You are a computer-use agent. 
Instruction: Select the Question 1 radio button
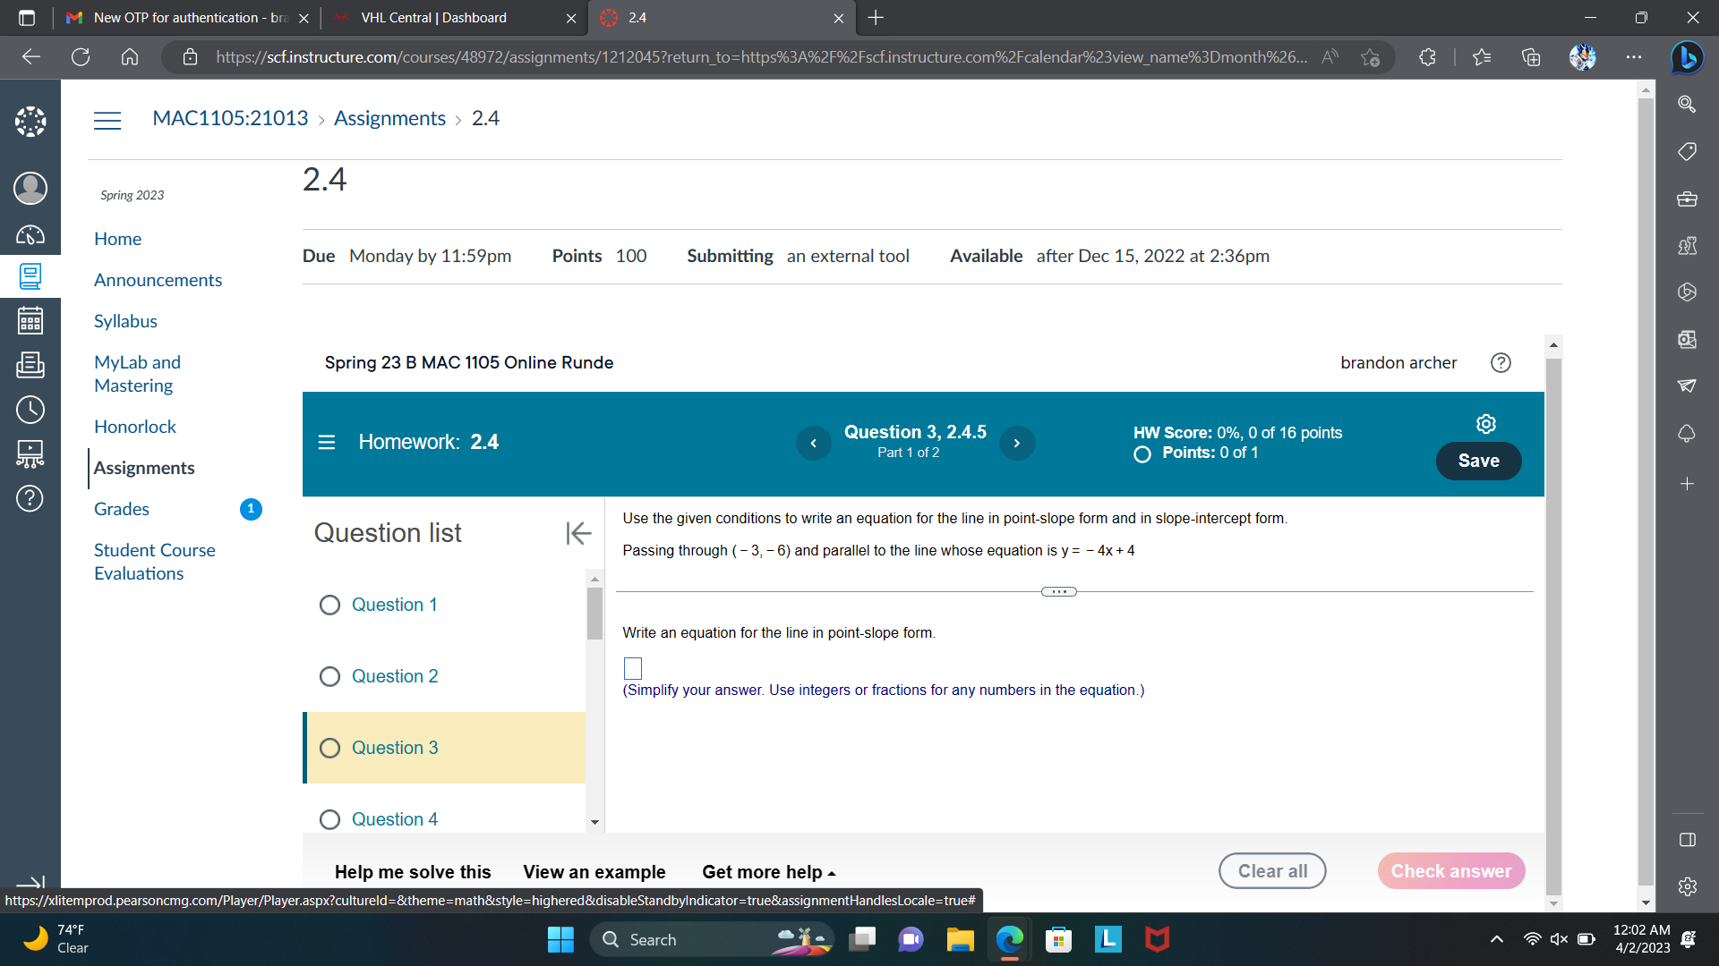tap(329, 605)
